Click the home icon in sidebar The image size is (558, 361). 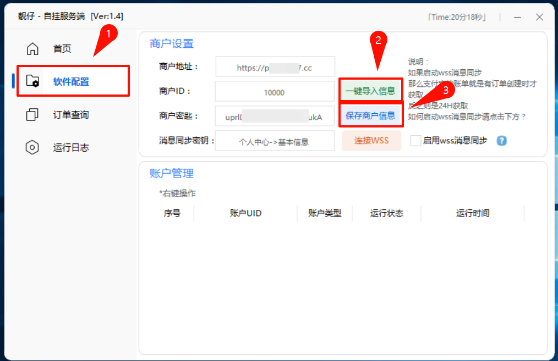click(x=33, y=49)
